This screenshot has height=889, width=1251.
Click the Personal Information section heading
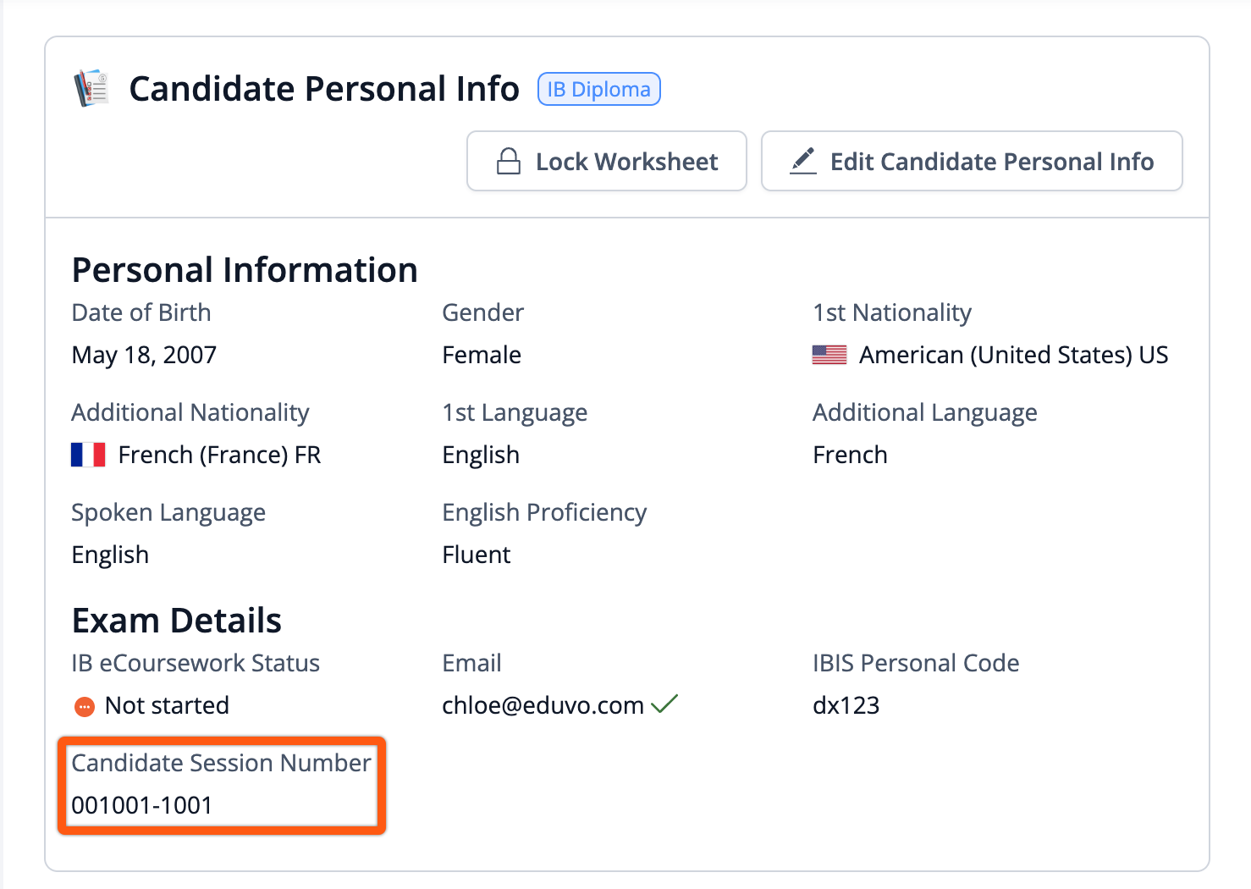point(245,270)
